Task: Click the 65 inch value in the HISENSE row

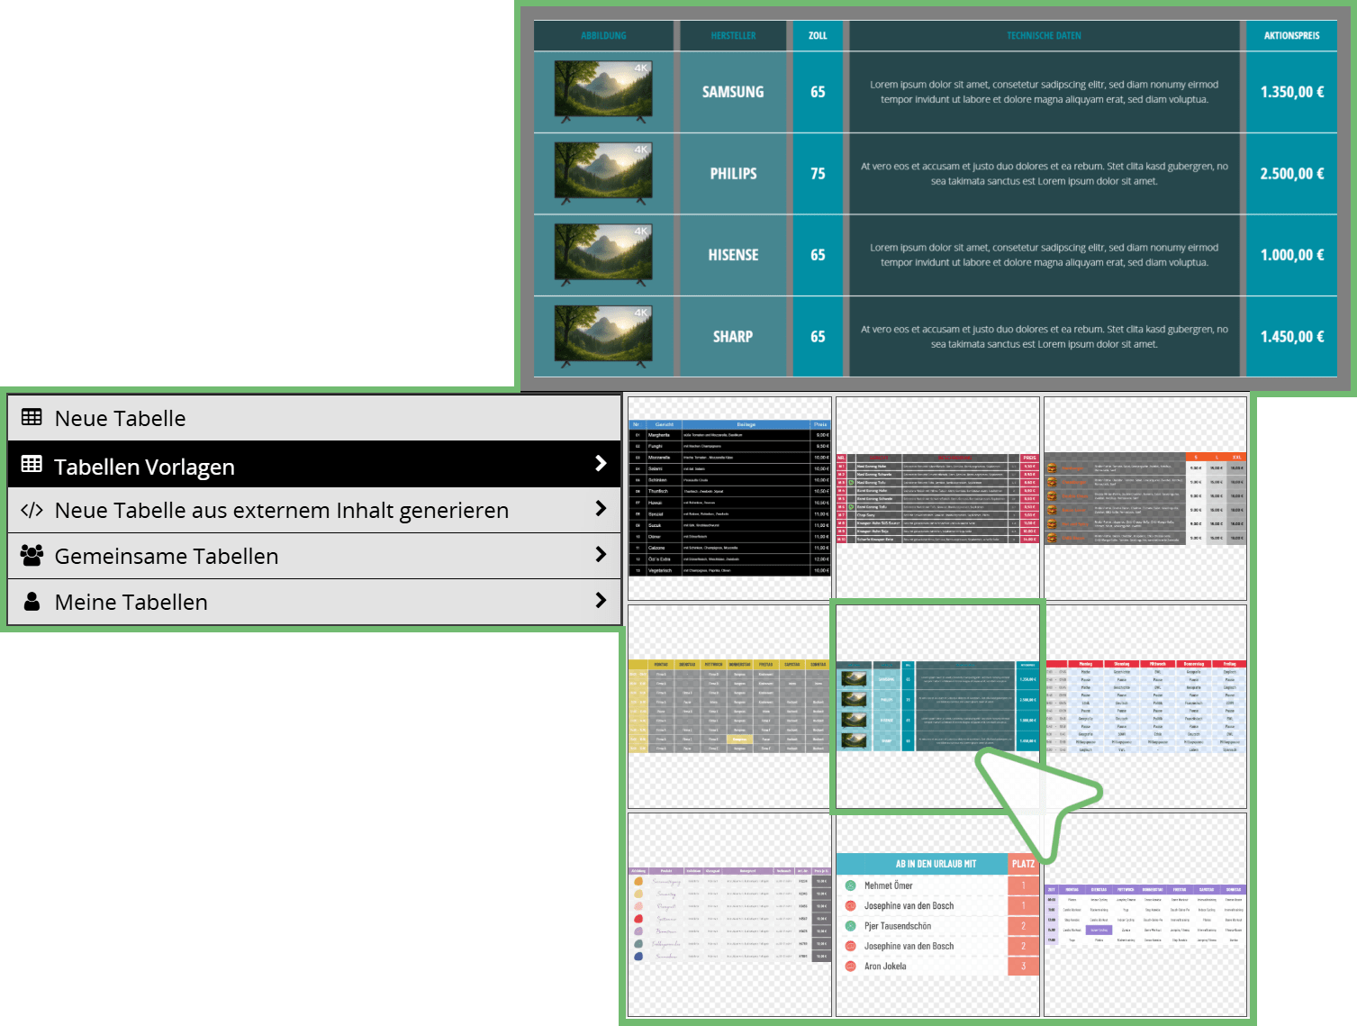Action: click(x=818, y=255)
